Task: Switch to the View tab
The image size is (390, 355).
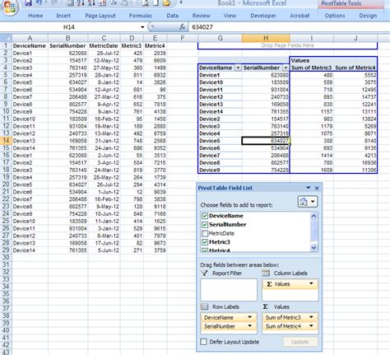Action: [x=230, y=16]
